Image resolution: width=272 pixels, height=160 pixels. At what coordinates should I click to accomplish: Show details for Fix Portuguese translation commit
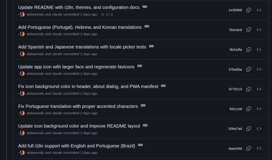pyautogui.click(x=143, y=105)
